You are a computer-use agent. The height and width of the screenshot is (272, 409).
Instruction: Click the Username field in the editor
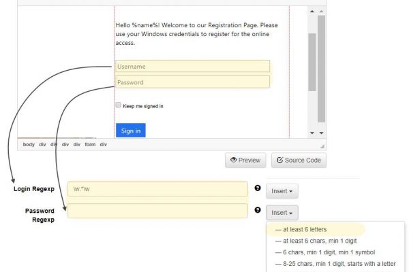click(193, 67)
